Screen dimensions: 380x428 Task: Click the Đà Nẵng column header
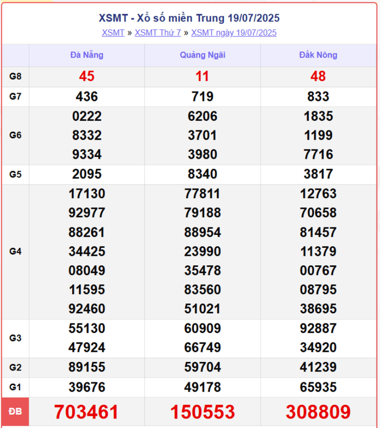tap(87, 55)
